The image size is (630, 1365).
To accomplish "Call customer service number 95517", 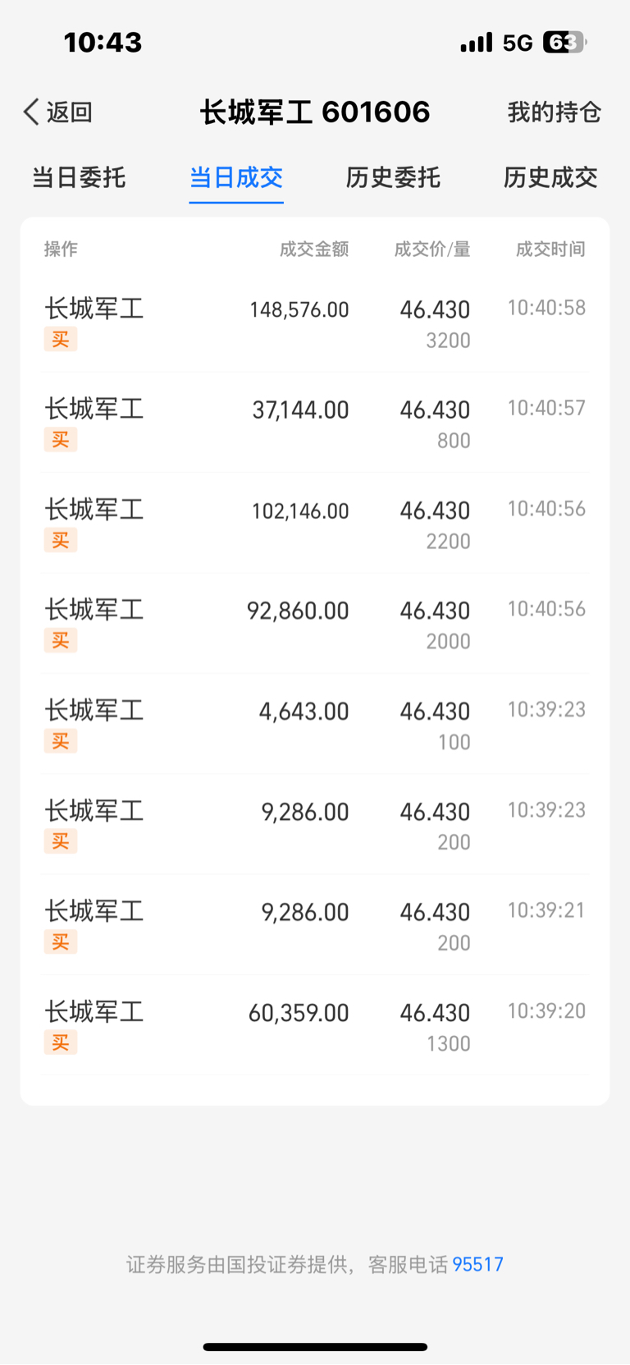I will (x=477, y=1264).
